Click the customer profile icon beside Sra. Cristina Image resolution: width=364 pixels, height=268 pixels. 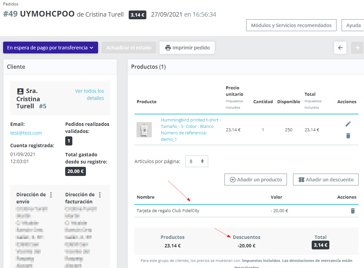coord(20,91)
